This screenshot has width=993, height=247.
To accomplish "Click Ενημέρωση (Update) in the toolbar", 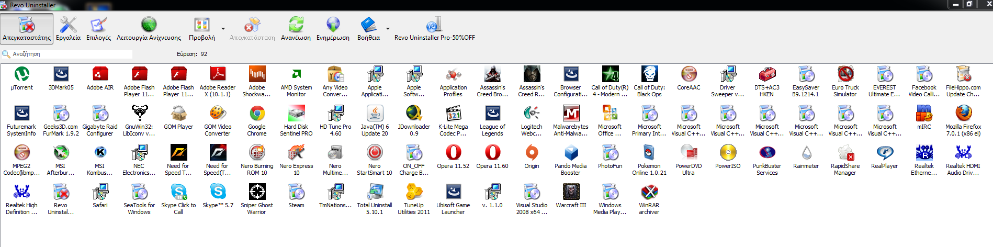I will pyautogui.click(x=333, y=28).
